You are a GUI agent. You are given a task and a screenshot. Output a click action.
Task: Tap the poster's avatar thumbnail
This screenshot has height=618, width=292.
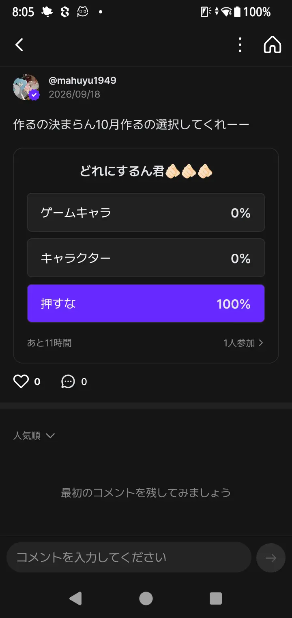click(26, 87)
